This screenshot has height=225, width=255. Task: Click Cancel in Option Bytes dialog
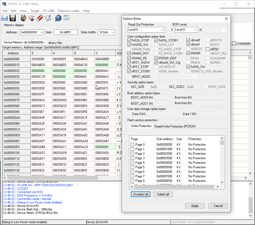tap(218, 206)
